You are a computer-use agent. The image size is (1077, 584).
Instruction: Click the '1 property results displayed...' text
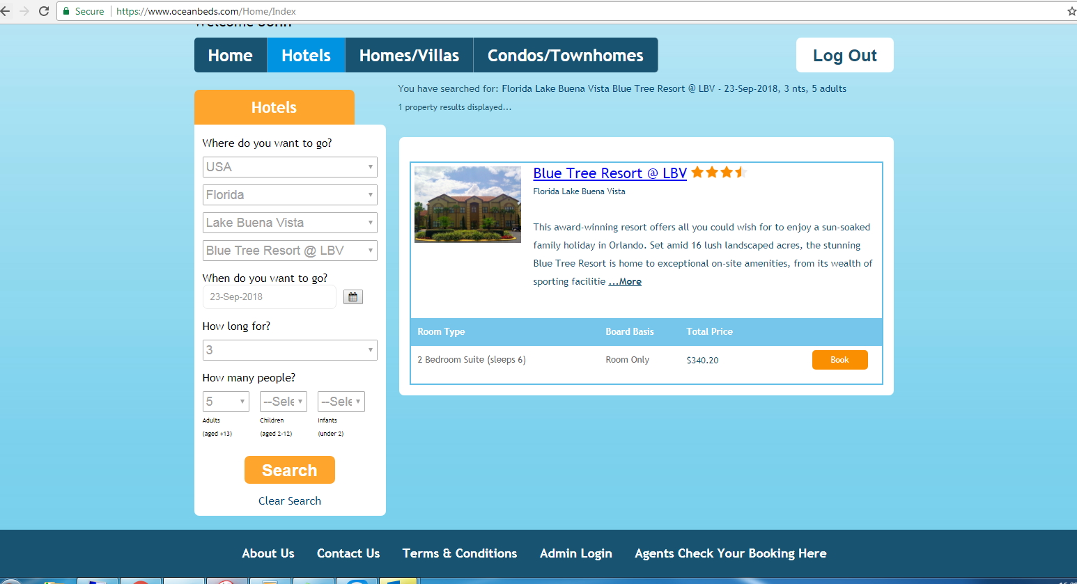(x=455, y=107)
